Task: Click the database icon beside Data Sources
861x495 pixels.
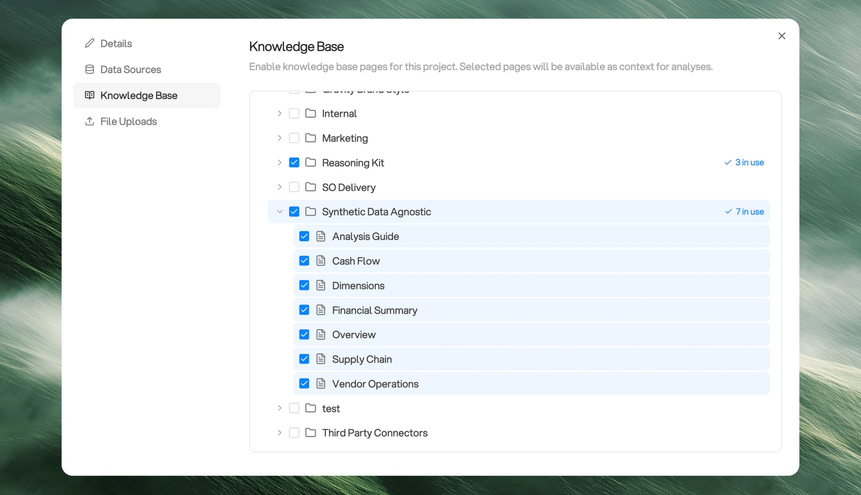Action: (x=89, y=69)
